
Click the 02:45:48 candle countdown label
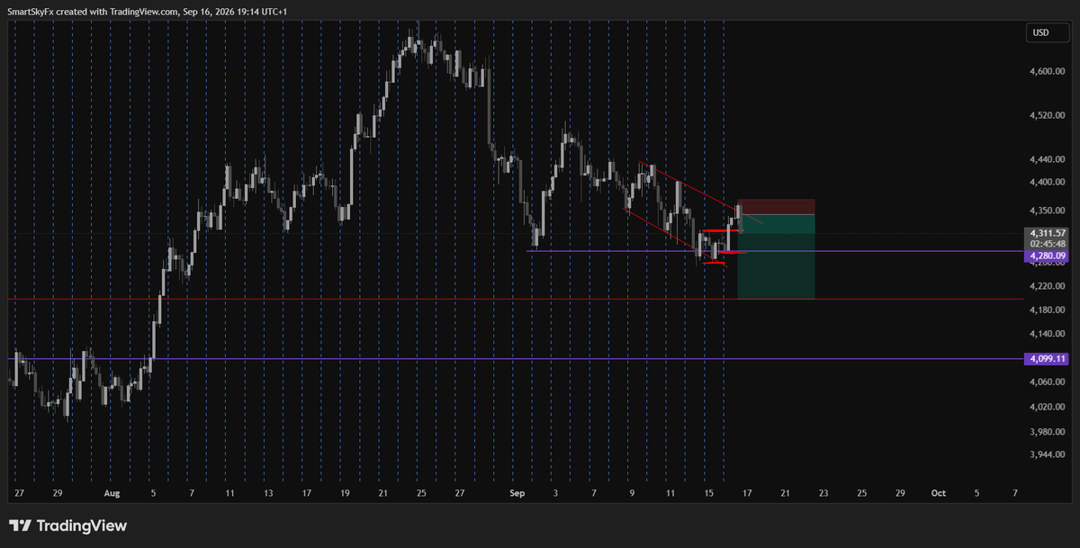pos(1048,244)
